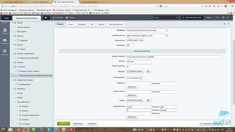235x132 pixels.
Task: Click the pin icon in the admin header
Action: [228, 18]
